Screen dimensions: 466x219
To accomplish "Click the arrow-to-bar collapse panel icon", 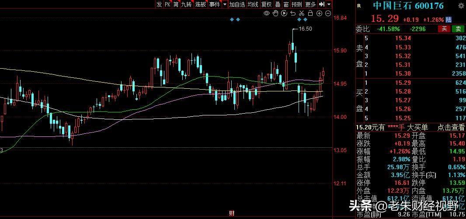I will point(322,4).
